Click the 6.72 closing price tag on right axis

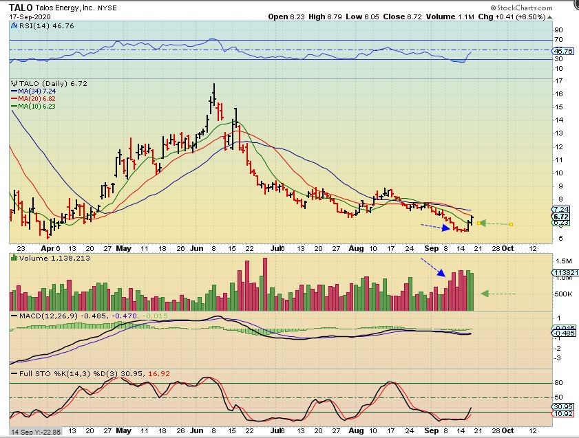561,216
